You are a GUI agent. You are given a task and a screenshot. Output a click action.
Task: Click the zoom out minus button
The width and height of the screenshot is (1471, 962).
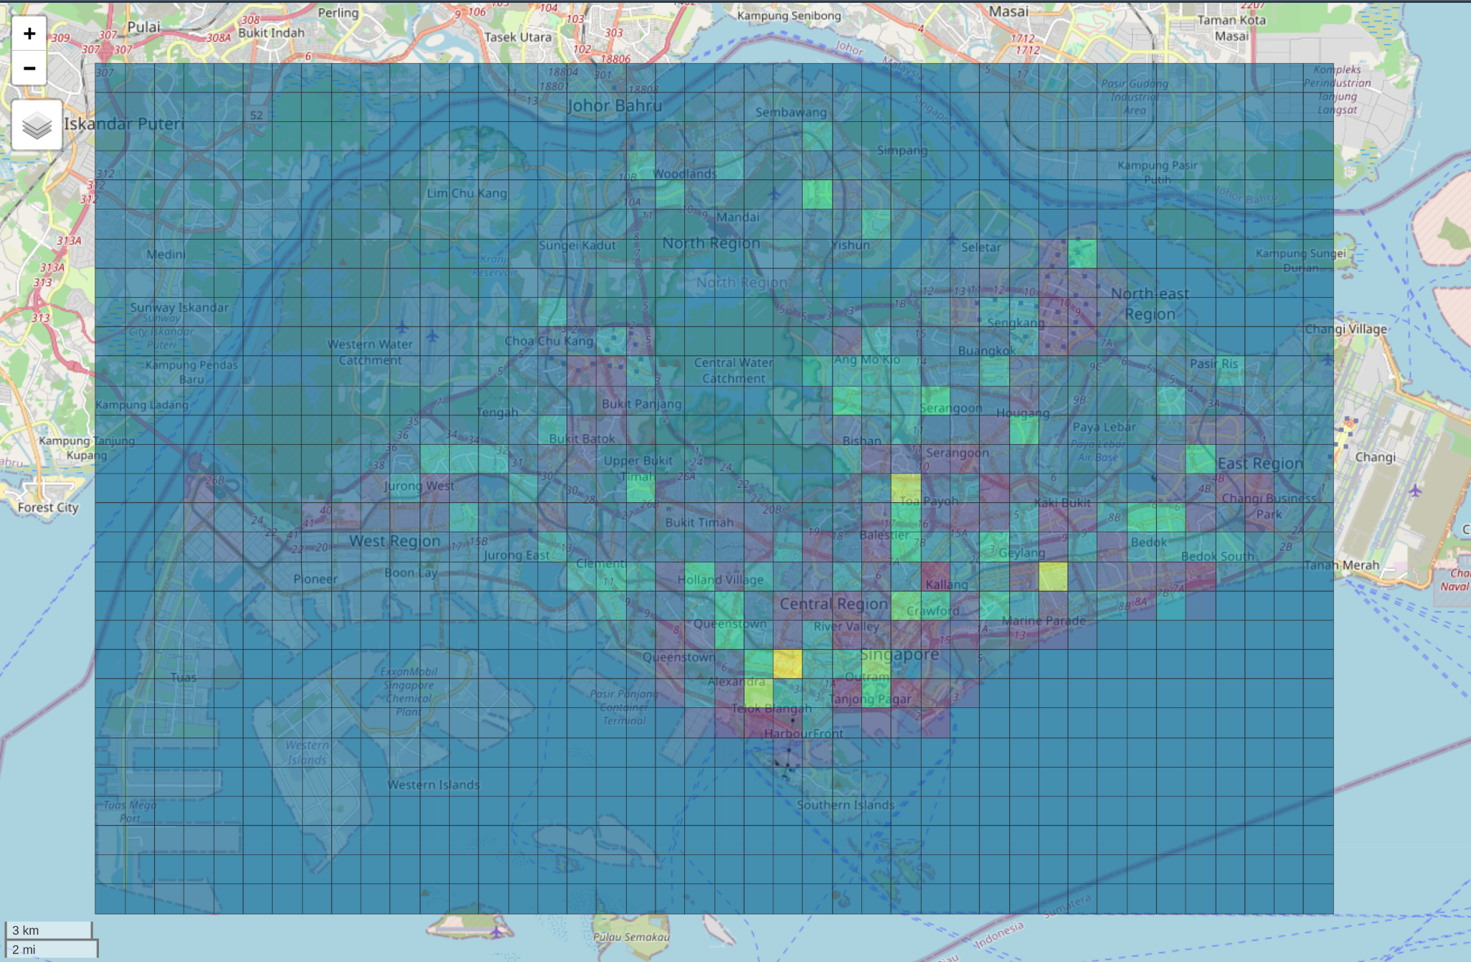pos(29,68)
